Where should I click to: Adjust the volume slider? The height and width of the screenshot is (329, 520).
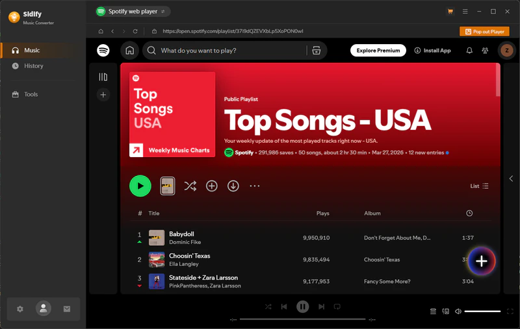pos(482,311)
